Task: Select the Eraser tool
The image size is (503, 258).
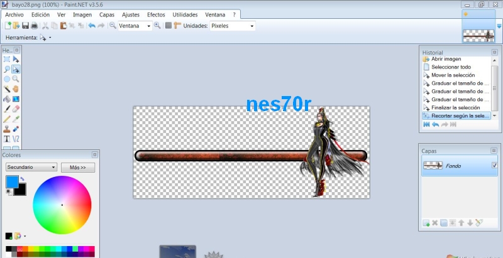Action: coord(16,109)
